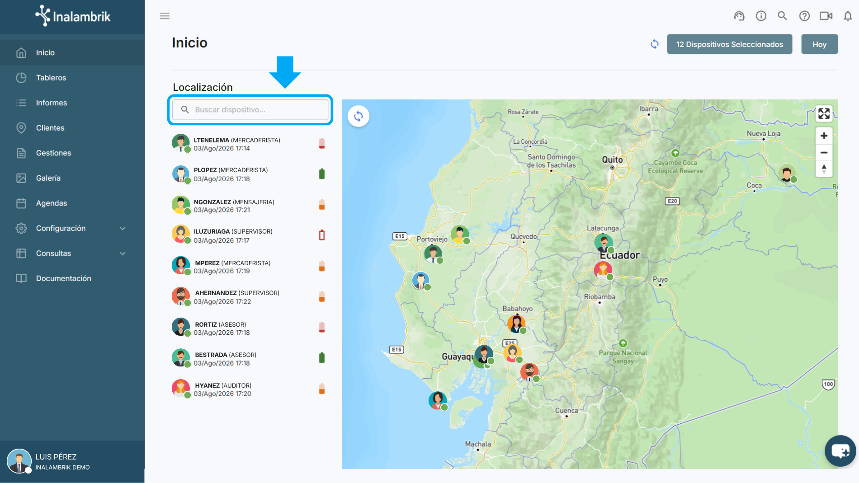Screen dimensions: 859x483
Task: Click BESTRADA green battery icon
Action: point(322,358)
